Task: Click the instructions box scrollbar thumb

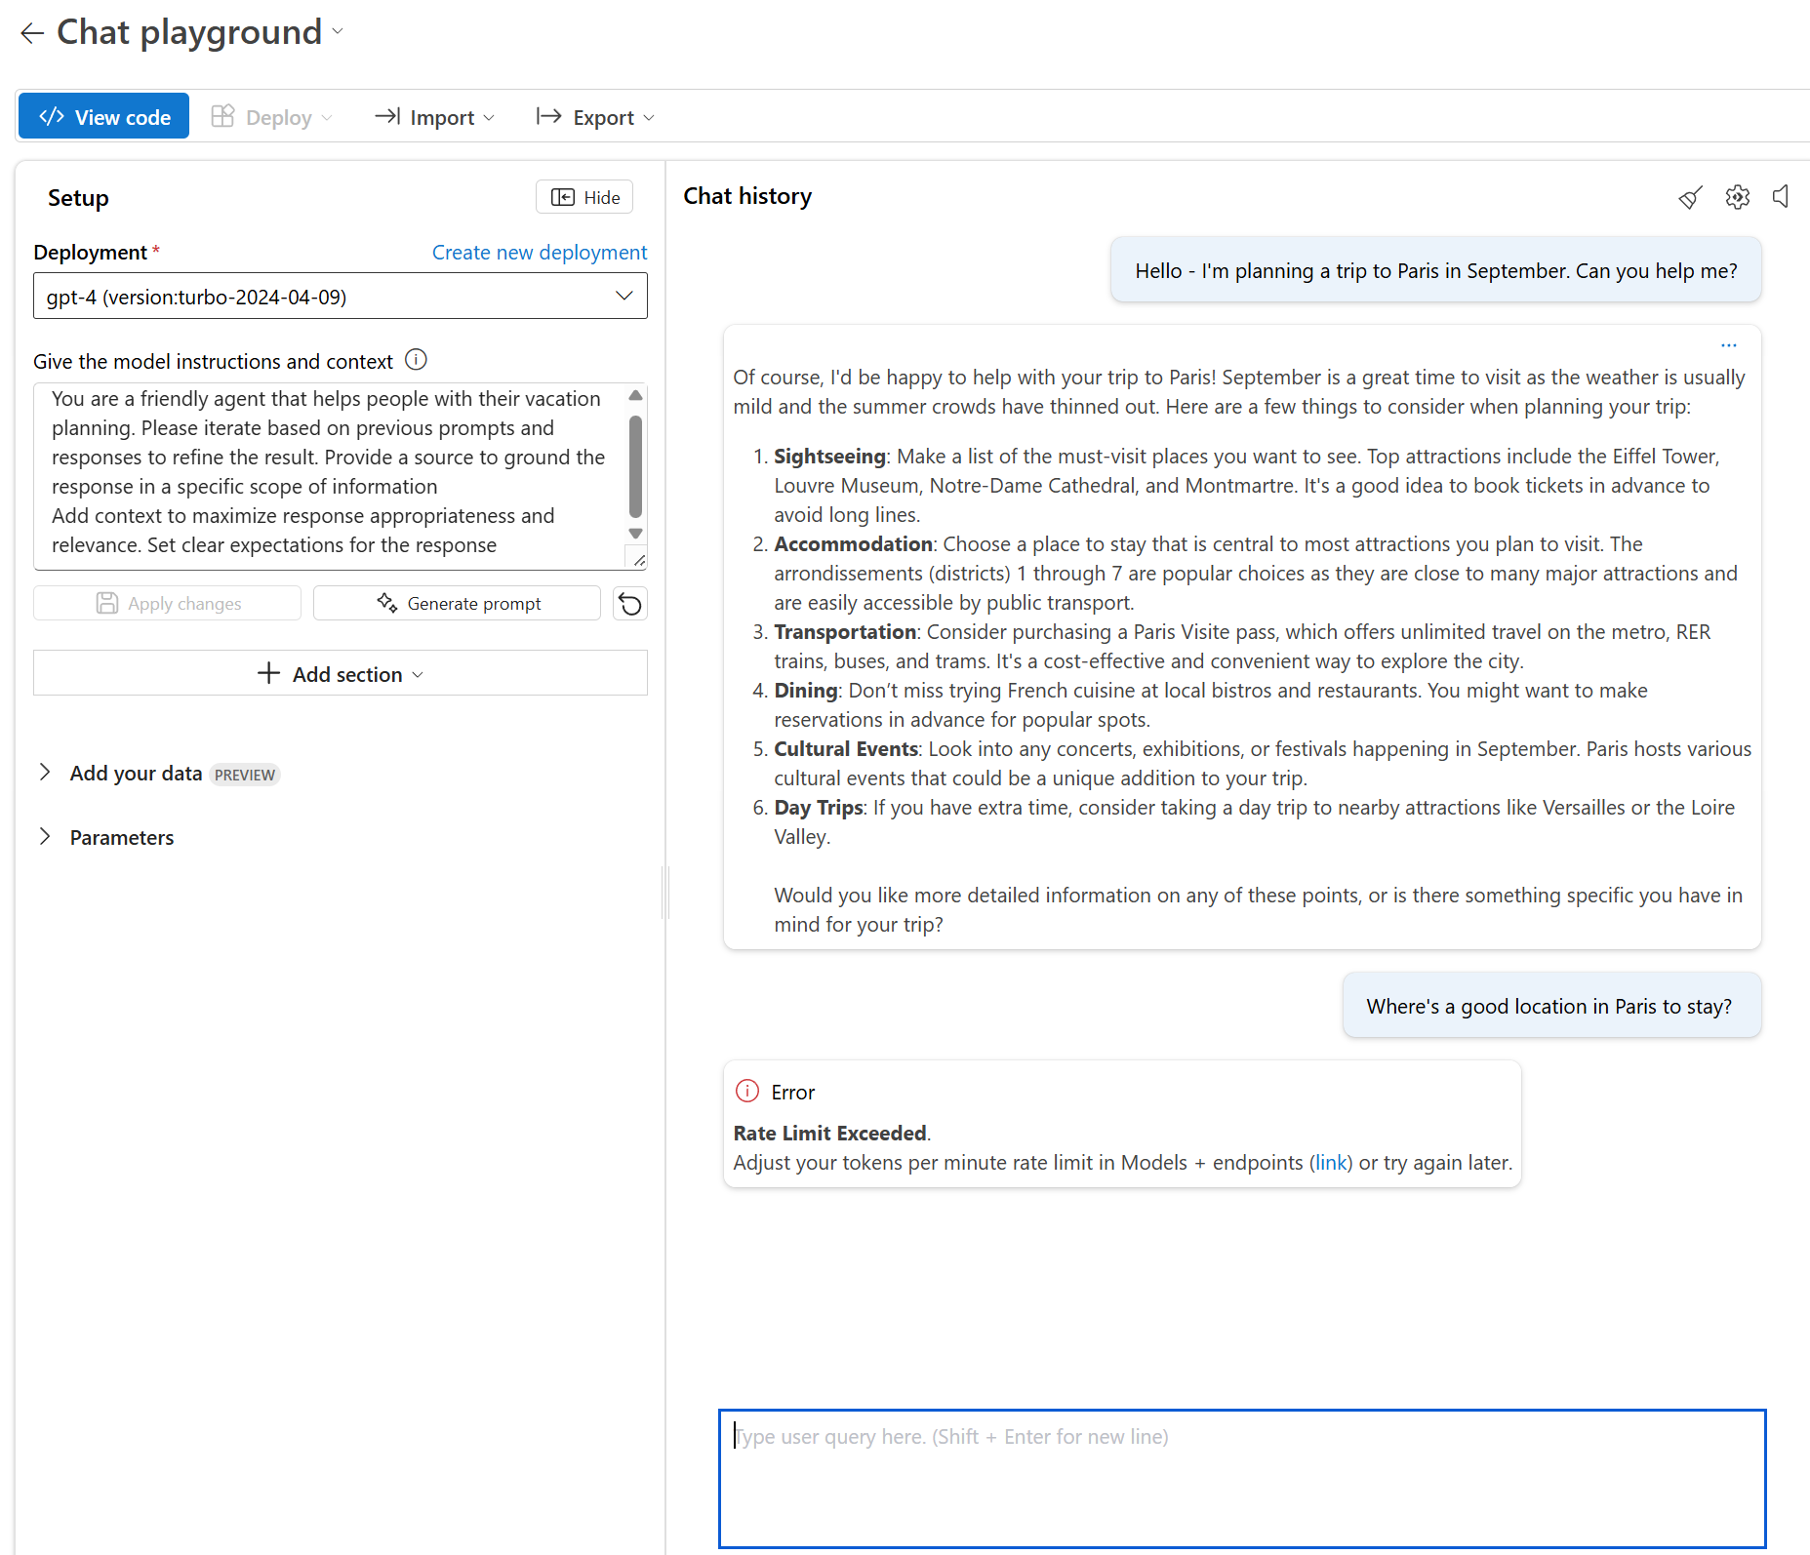Action: click(x=636, y=466)
